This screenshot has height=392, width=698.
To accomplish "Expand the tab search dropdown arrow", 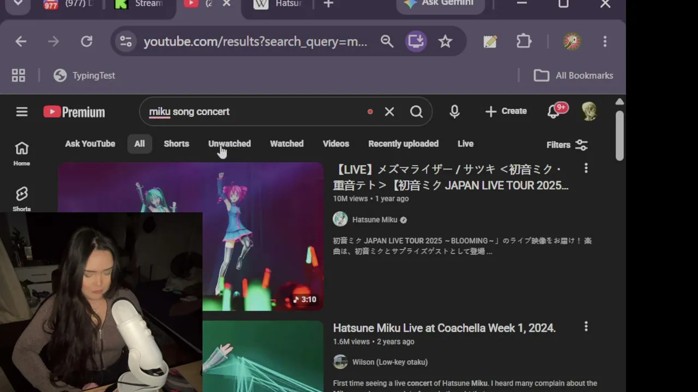I will 18,4.
